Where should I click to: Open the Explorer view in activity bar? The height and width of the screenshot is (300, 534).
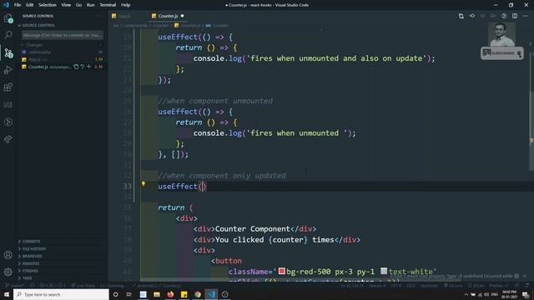tap(8, 18)
